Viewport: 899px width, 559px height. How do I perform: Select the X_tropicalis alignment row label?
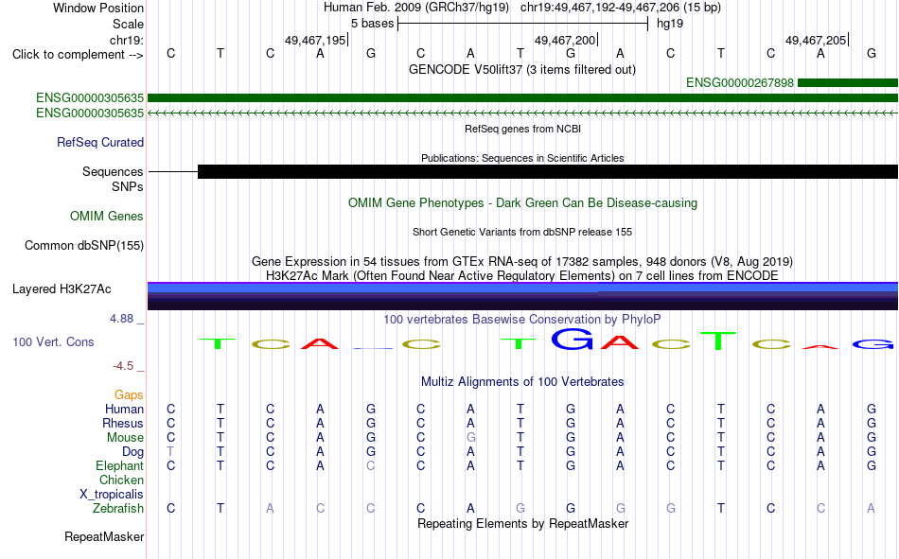click(112, 495)
